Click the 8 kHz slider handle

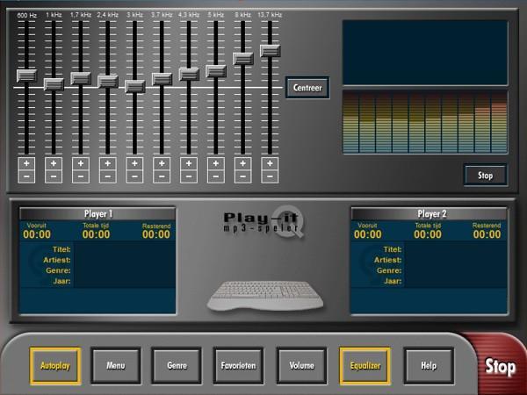243,59
